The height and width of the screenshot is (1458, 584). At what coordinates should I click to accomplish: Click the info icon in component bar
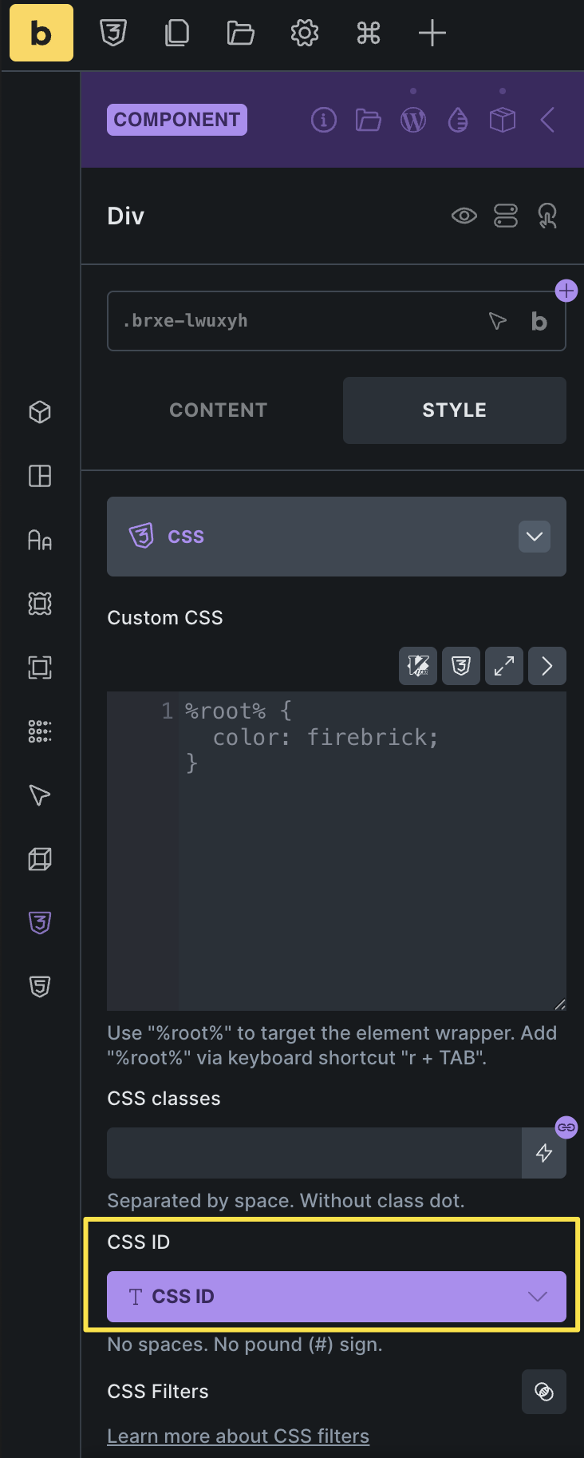tap(323, 120)
